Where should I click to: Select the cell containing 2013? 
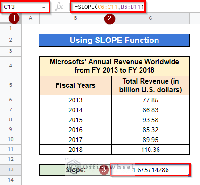(x=75, y=100)
